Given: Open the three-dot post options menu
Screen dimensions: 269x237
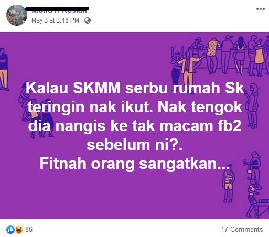Looking at the screenshot, I should (260, 9).
